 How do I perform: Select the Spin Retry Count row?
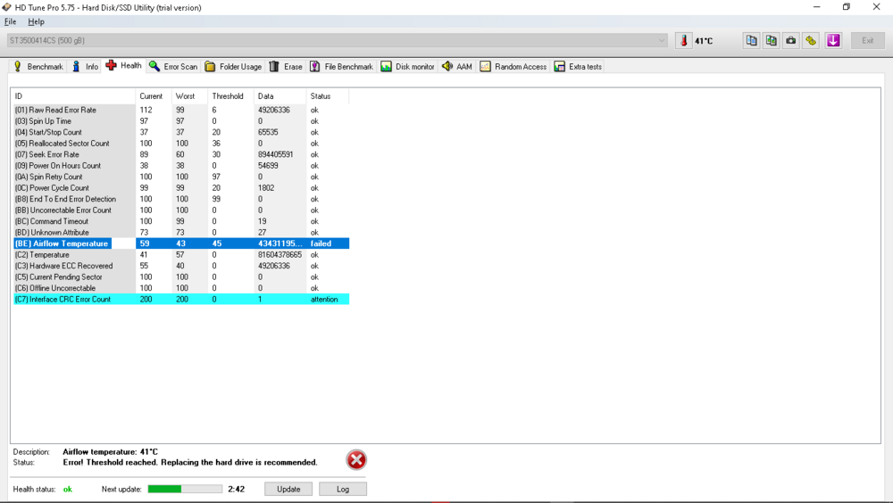point(181,177)
